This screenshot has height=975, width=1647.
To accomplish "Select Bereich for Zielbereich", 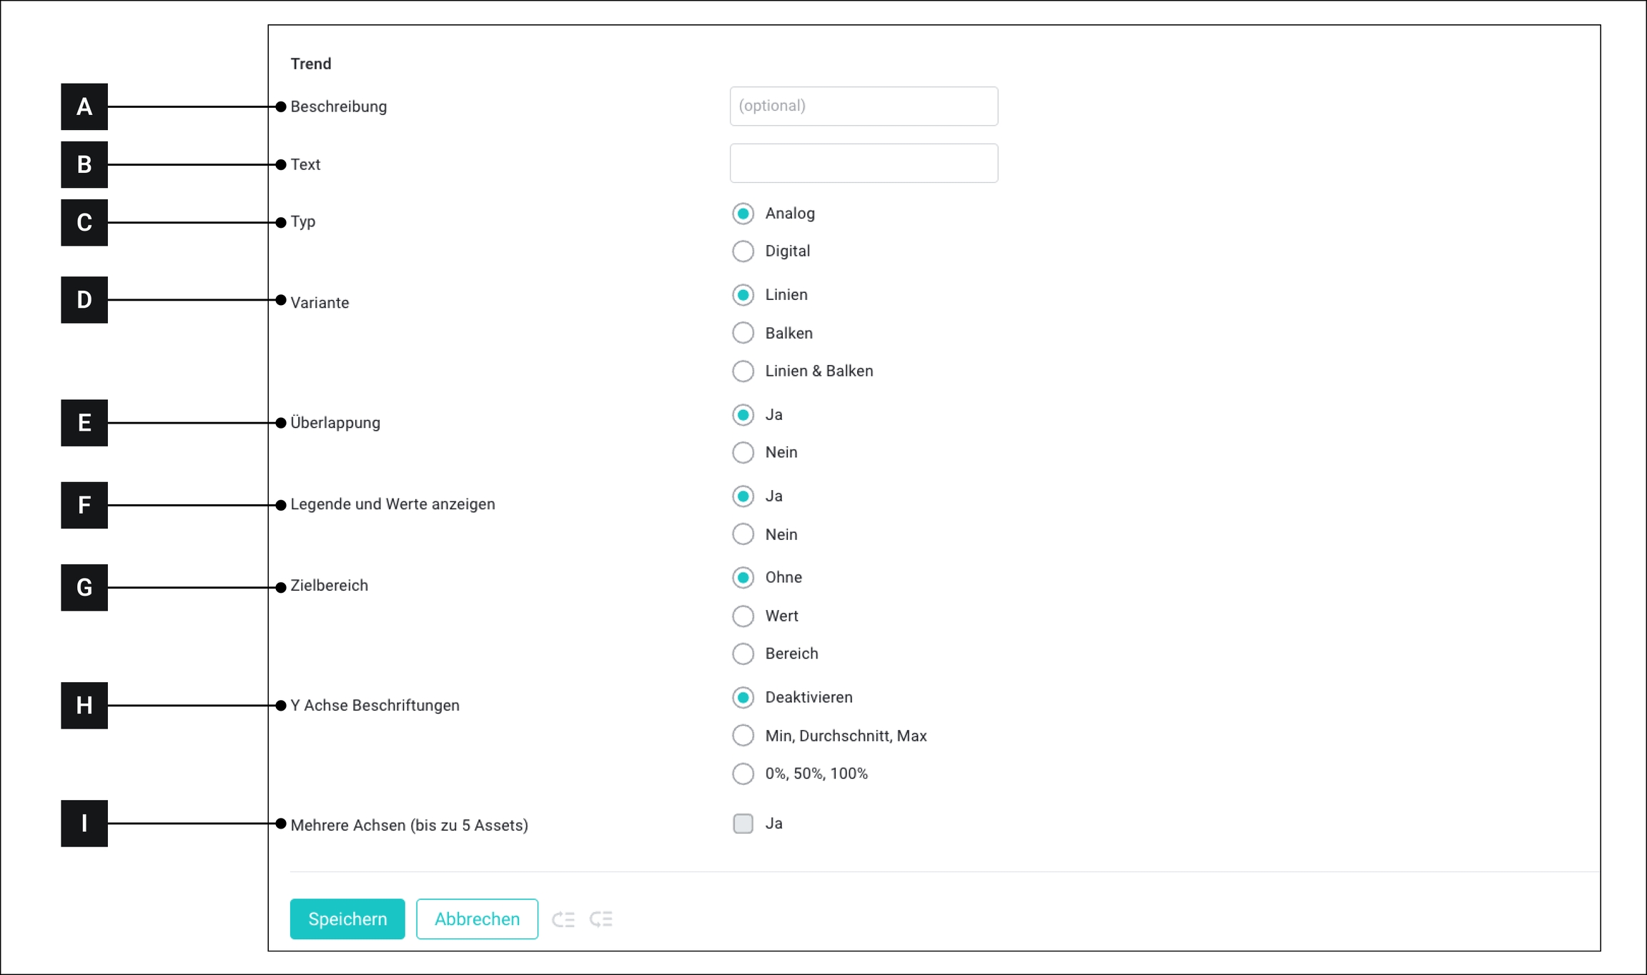I will (x=743, y=654).
